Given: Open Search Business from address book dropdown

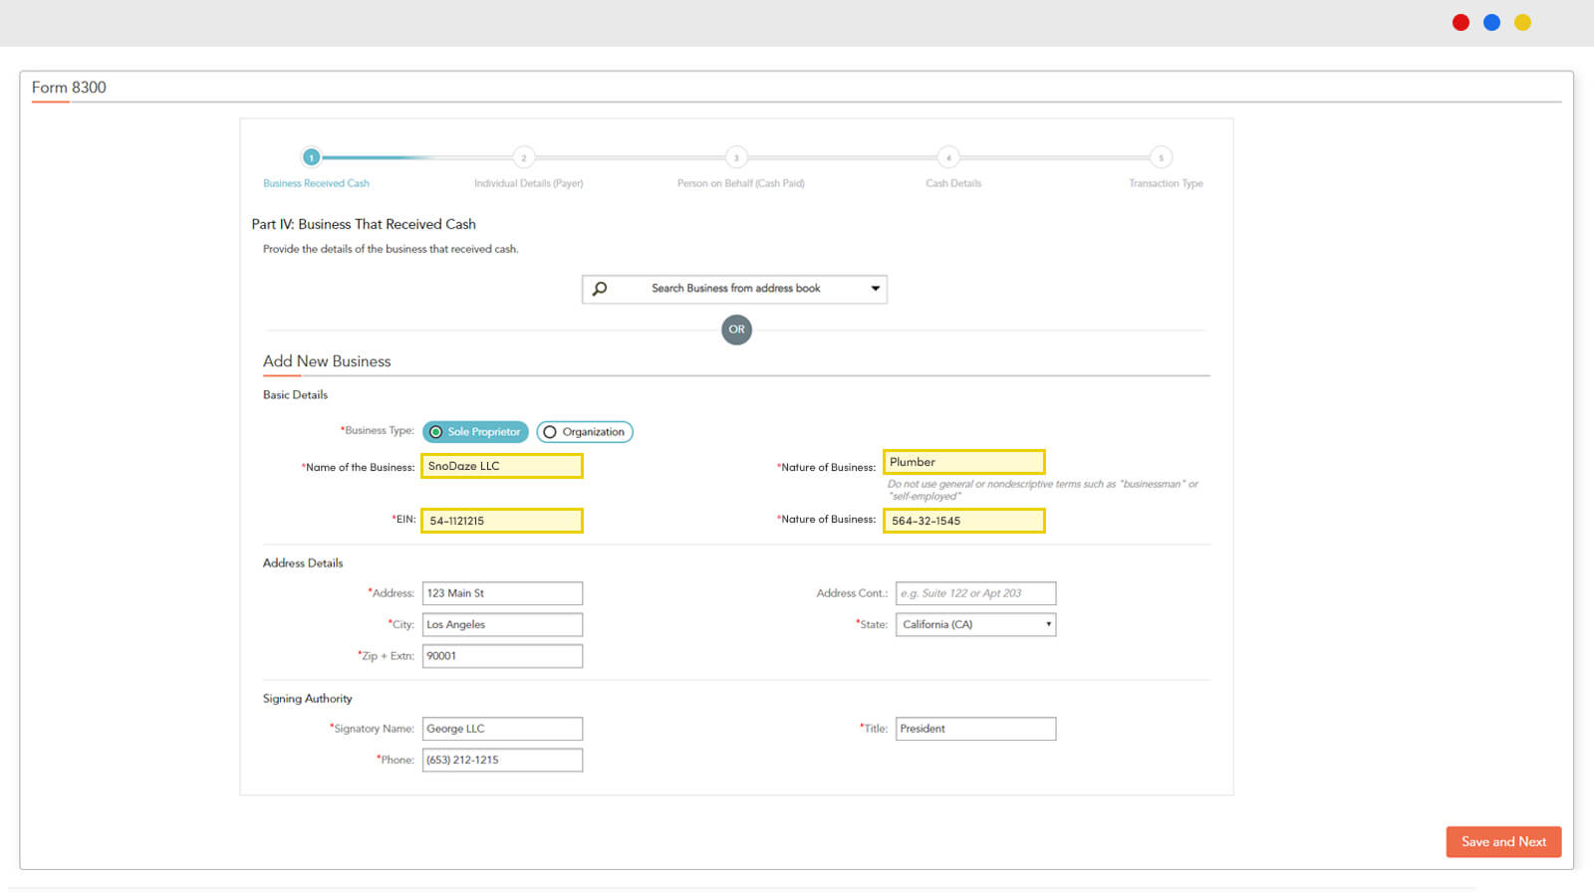Looking at the screenshot, I should [735, 289].
